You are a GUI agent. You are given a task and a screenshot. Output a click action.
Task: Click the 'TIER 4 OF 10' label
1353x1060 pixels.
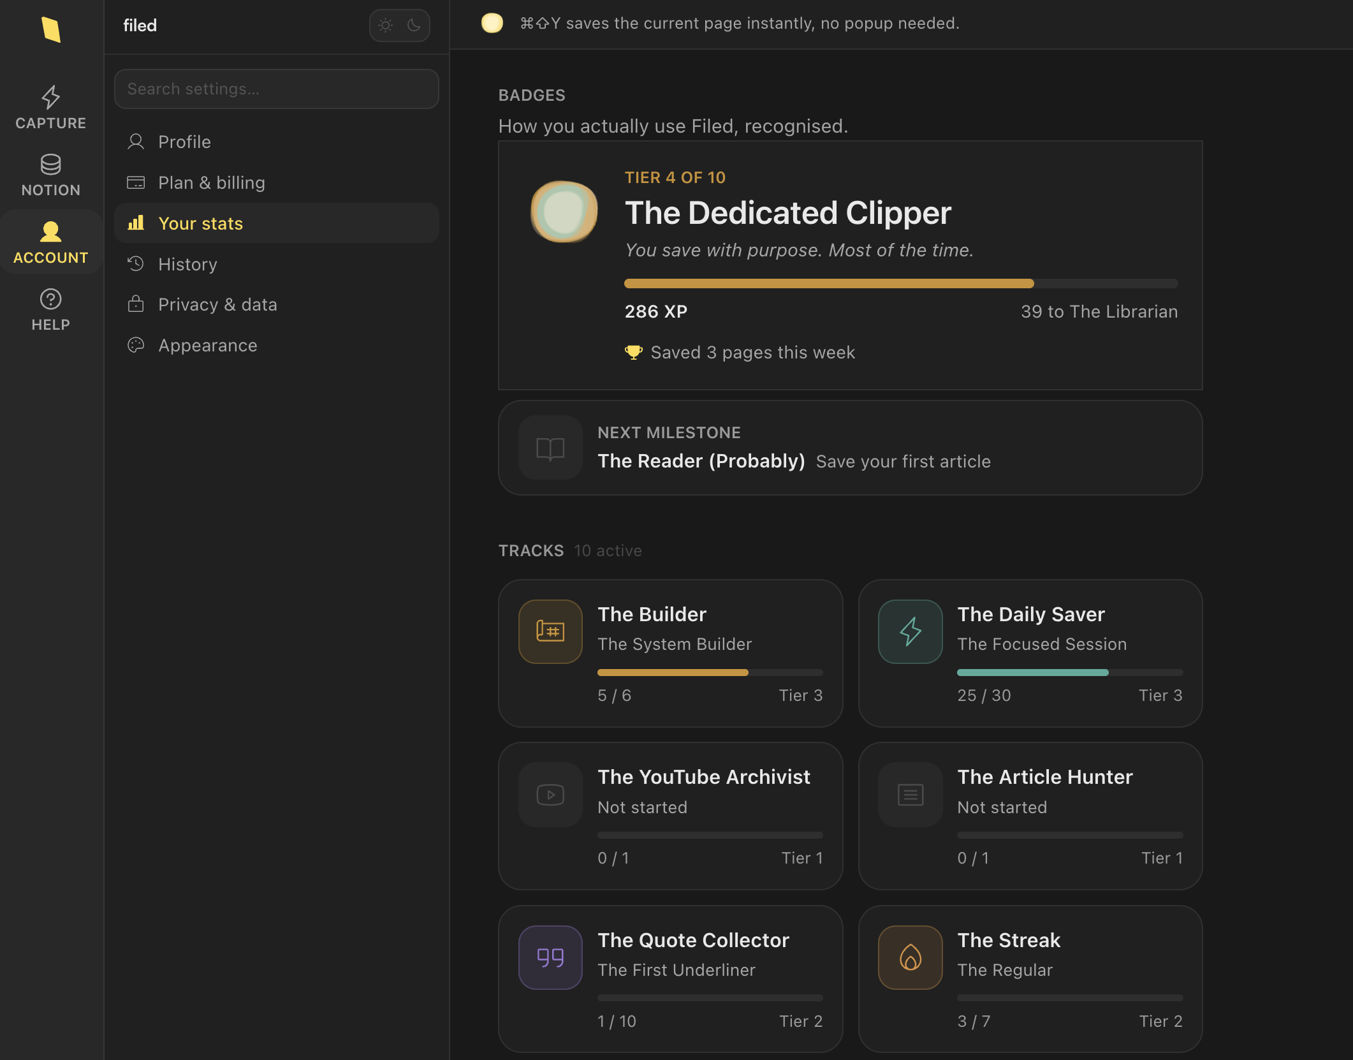(x=675, y=177)
